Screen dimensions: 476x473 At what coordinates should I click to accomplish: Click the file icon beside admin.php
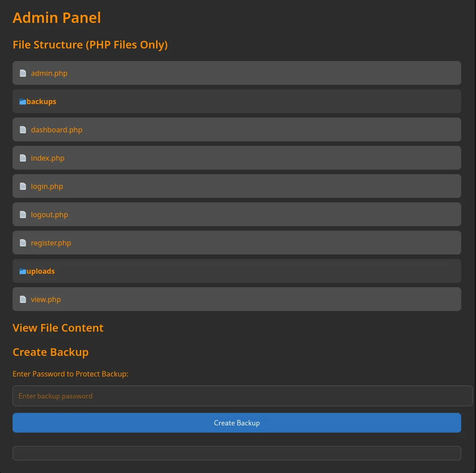(x=23, y=73)
